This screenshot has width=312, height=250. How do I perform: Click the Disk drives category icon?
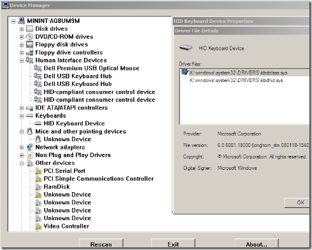(x=29, y=29)
